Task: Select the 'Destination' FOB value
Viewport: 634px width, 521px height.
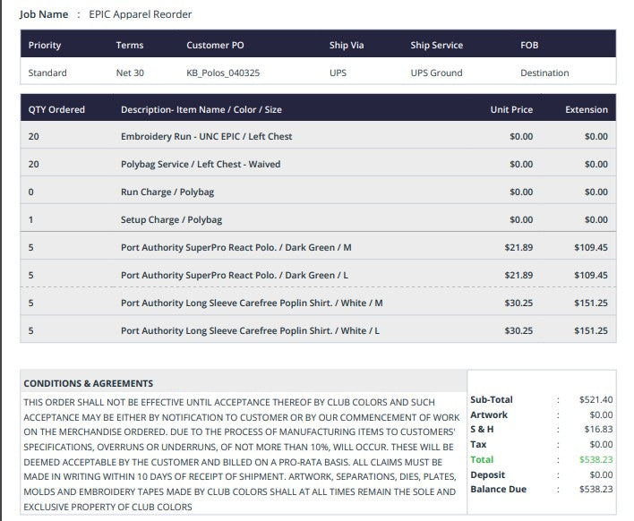Action: coord(544,73)
